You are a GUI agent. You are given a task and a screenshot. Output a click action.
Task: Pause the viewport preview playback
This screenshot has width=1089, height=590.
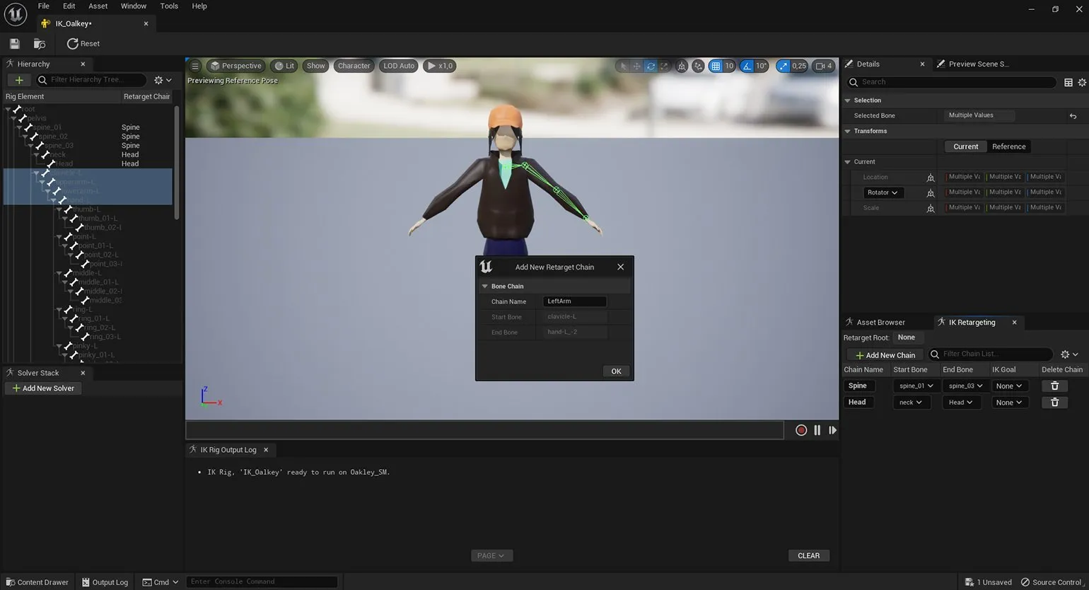pyautogui.click(x=817, y=430)
